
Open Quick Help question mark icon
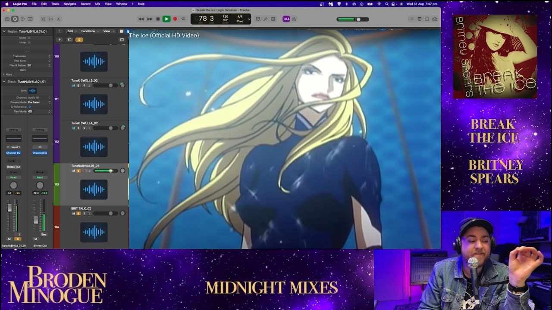[x=22, y=19]
